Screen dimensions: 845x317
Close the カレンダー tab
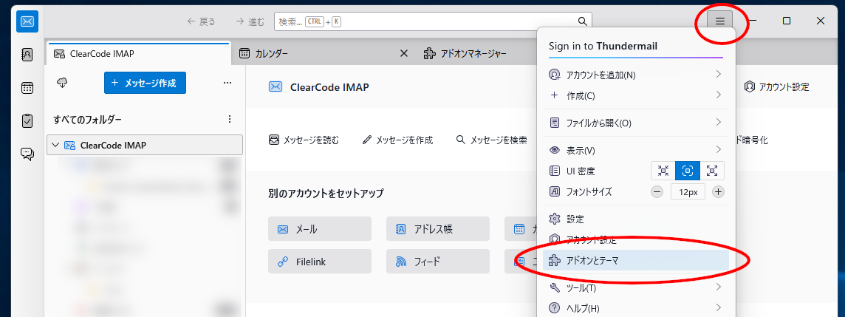point(404,53)
